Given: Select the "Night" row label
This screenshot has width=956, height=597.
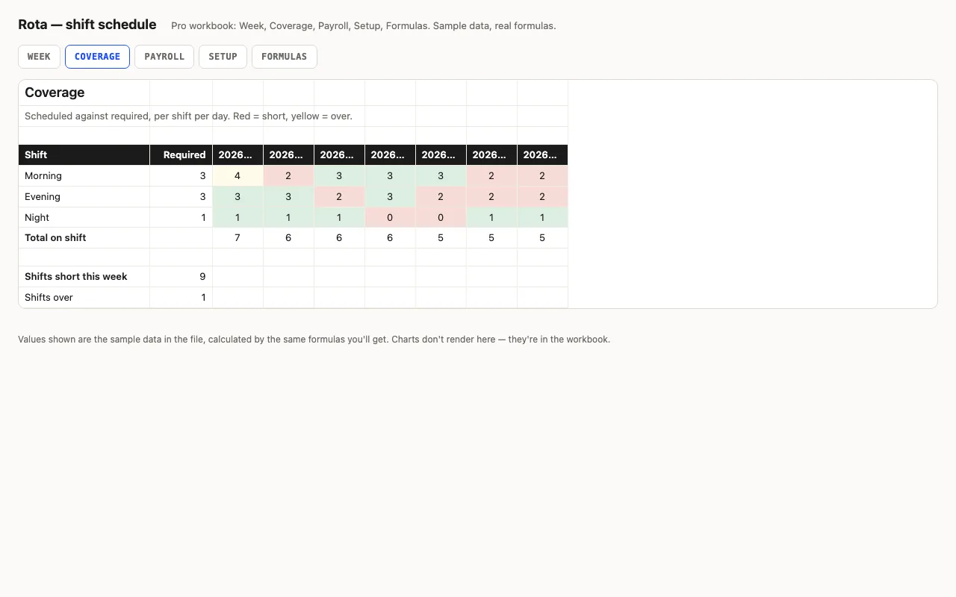Looking at the screenshot, I should (x=84, y=217).
